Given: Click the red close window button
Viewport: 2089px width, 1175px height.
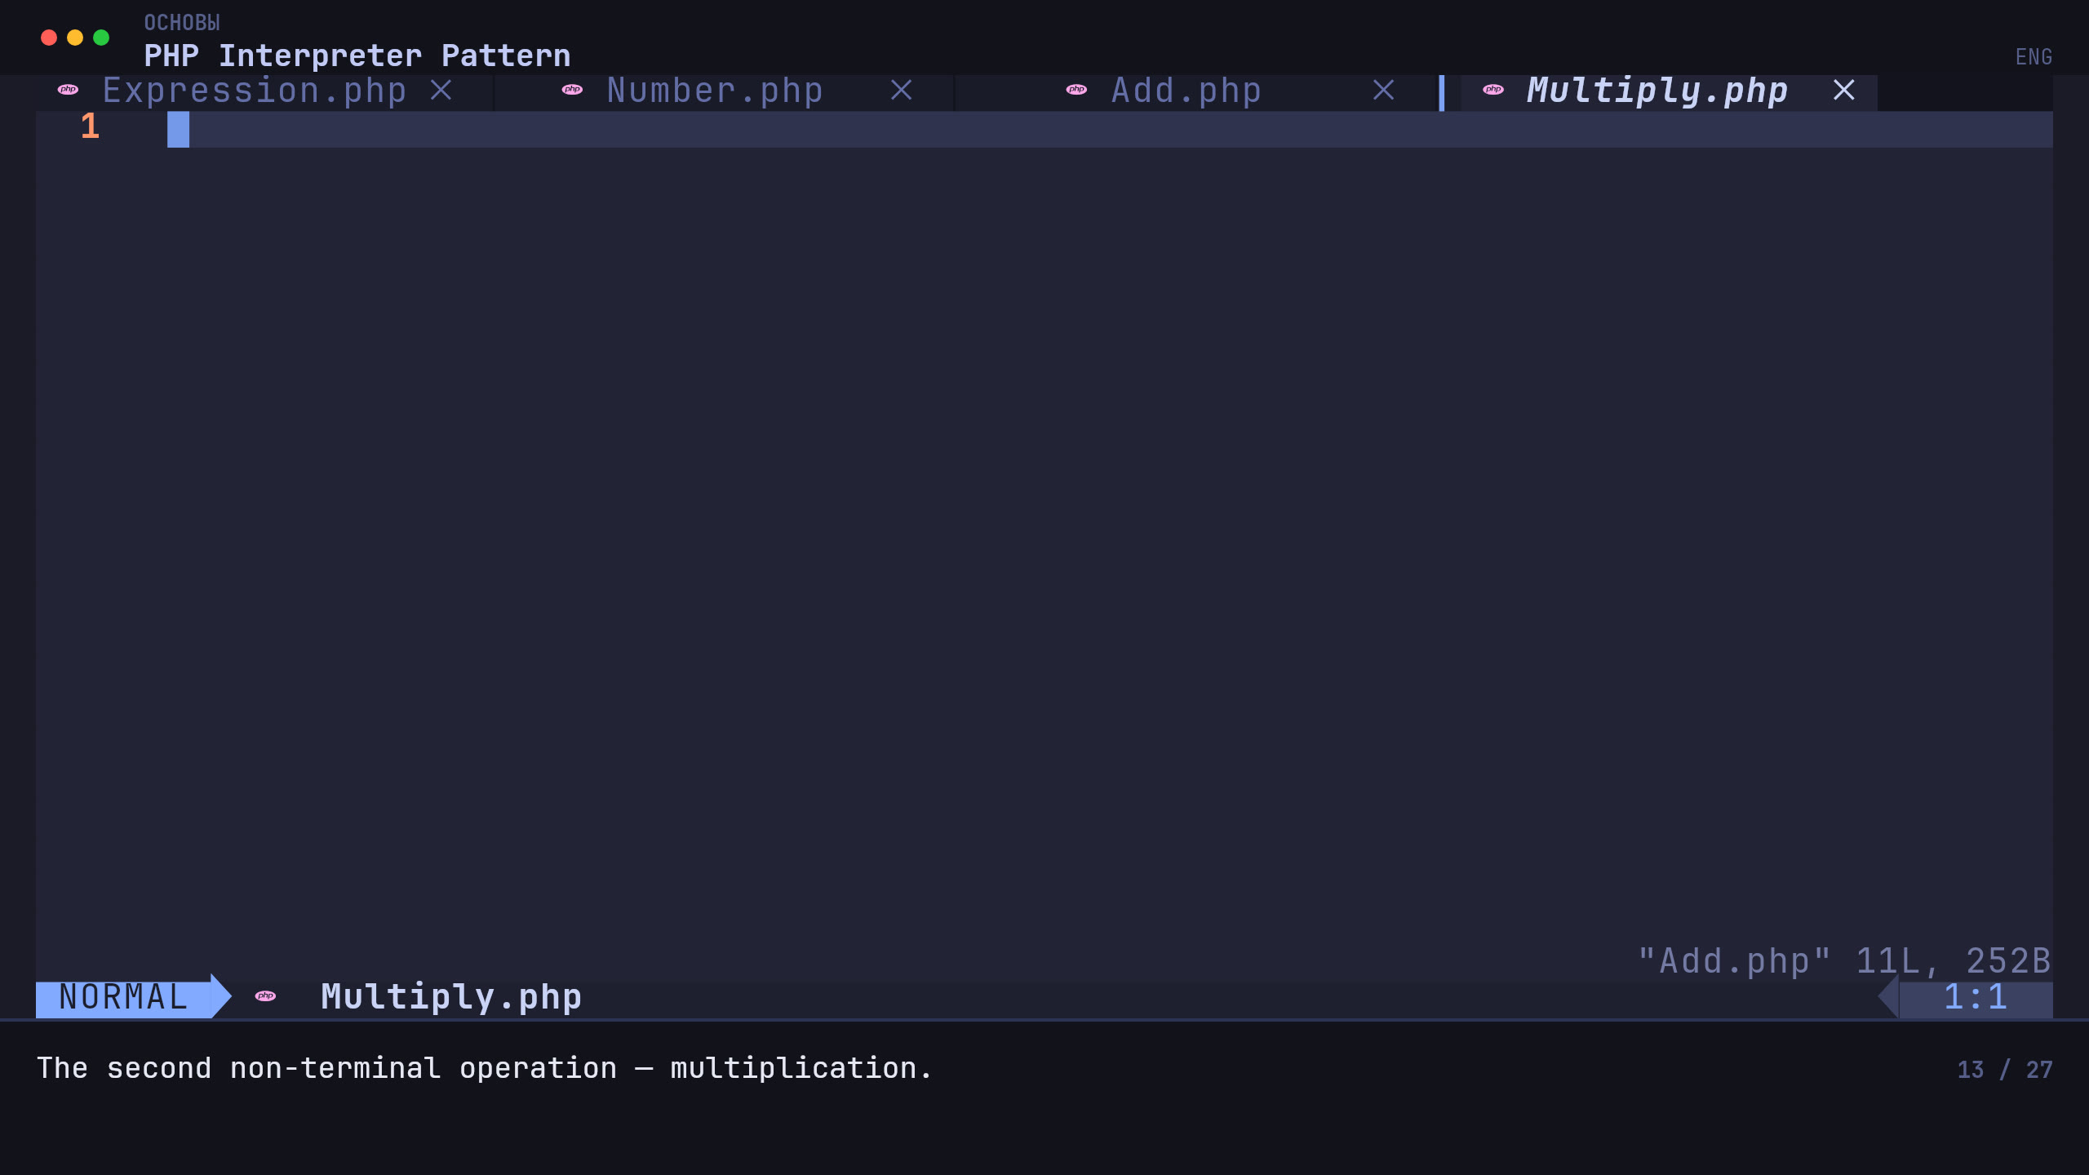Looking at the screenshot, I should [x=49, y=38].
